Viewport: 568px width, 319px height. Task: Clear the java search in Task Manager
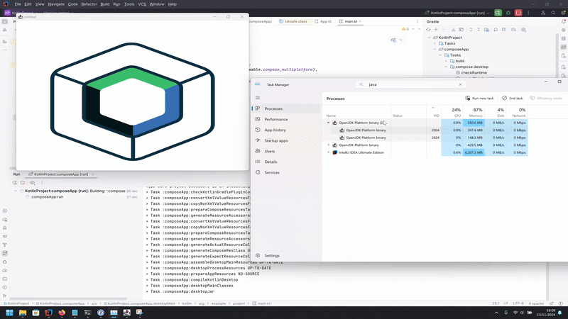tap(460, 84)
